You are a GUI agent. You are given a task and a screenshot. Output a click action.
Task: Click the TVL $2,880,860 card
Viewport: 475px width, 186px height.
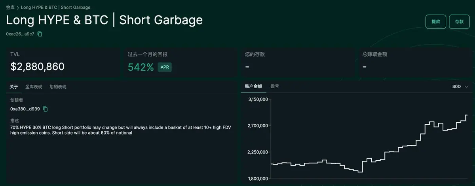tap(63, 63)
